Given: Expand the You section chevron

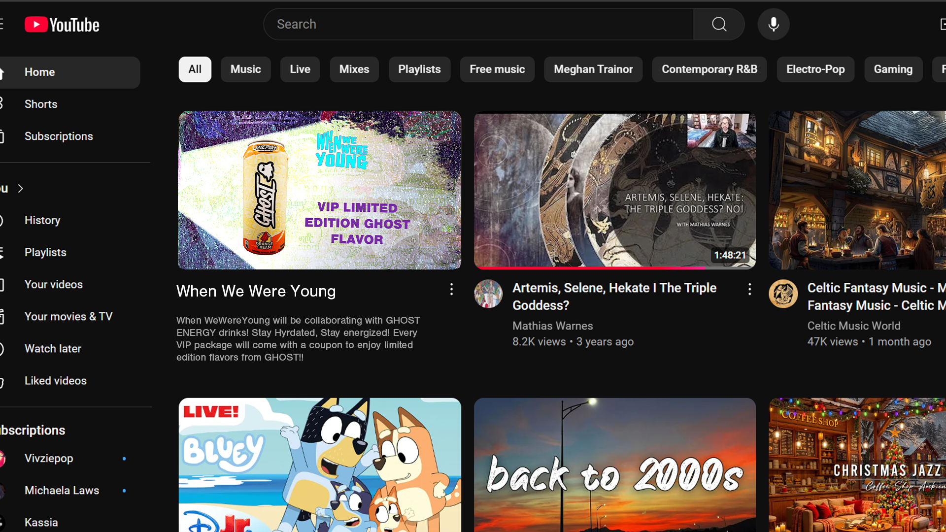Looking at the screenshot, I should (21, 188).
